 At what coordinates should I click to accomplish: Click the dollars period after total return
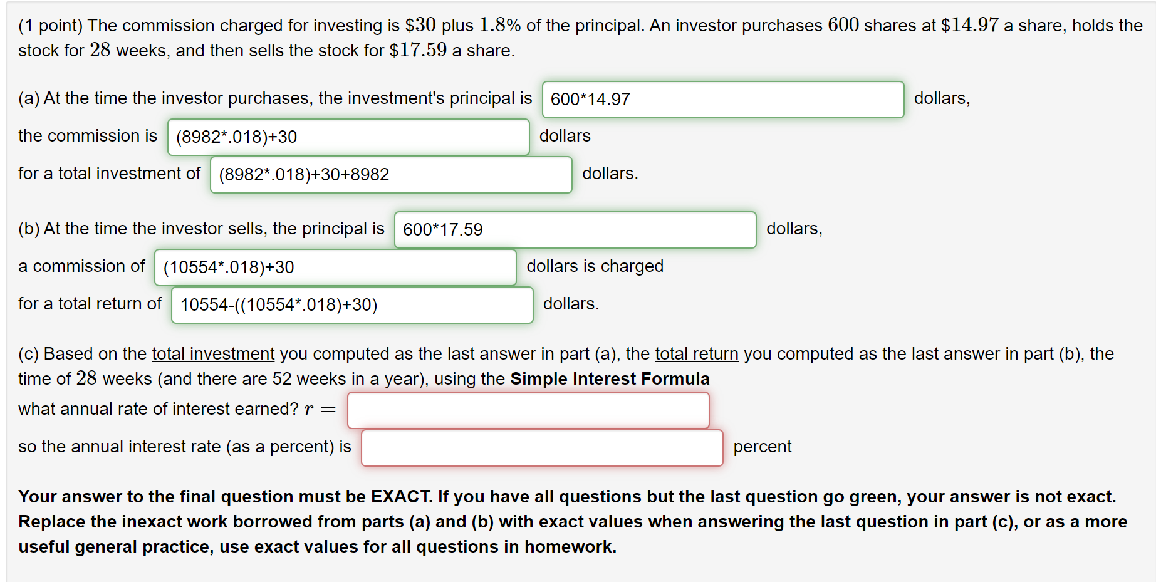570,304
